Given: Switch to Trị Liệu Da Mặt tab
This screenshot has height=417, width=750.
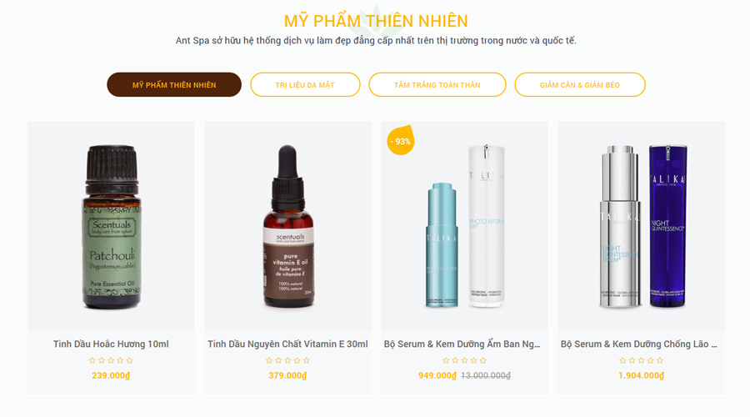Looking at the screenshot, I should click(305, 85).
